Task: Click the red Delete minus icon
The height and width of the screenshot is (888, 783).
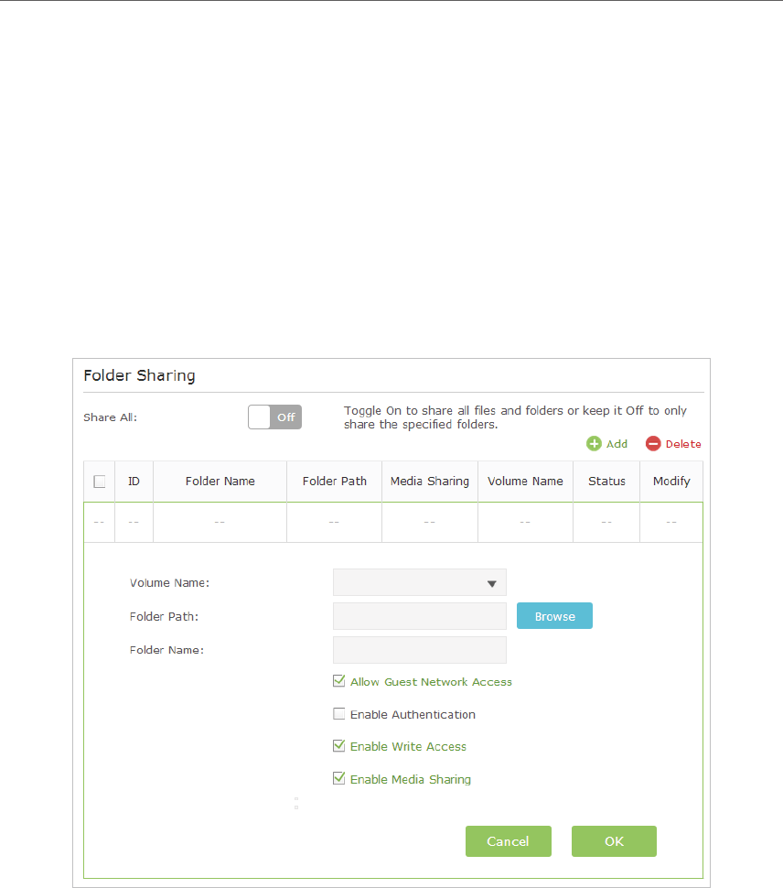Action: tap(653, 443)
